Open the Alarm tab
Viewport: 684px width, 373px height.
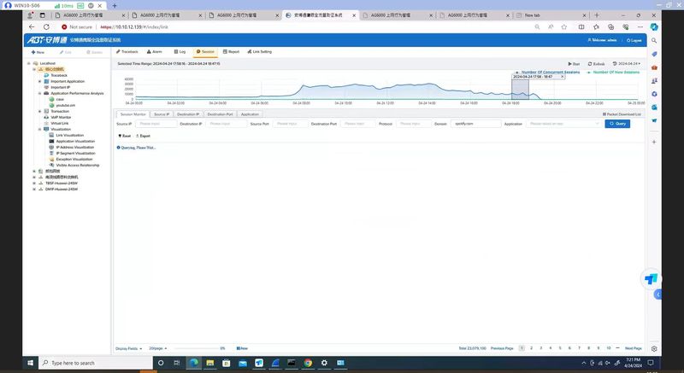coord(155,52)
